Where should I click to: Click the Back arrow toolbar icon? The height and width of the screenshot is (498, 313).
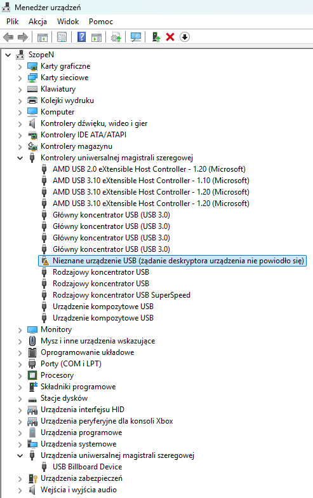8,37
